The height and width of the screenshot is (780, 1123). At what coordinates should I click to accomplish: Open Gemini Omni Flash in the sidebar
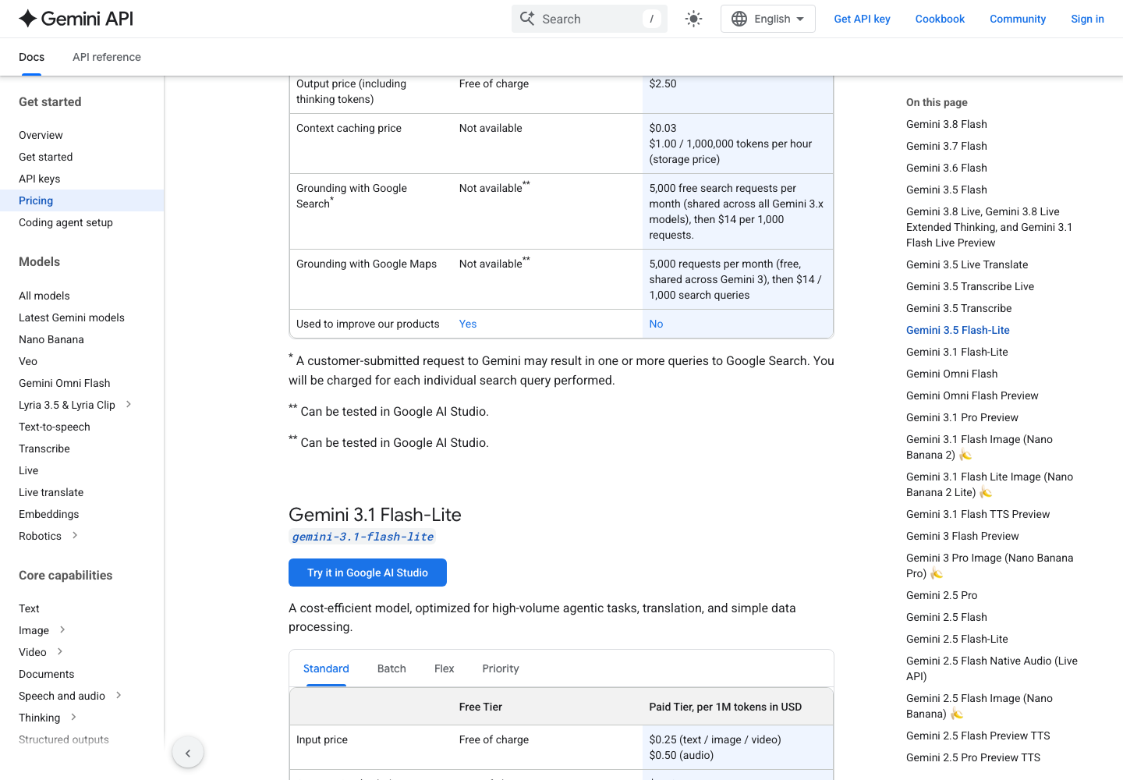[x=65, y=383]
